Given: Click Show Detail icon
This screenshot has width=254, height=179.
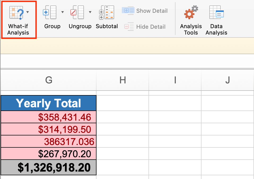Looking at the screenshot, I should [128, 11].
